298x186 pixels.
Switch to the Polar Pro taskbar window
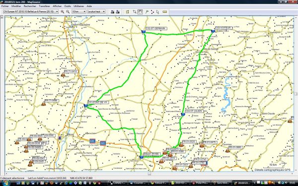click(201, 183)
